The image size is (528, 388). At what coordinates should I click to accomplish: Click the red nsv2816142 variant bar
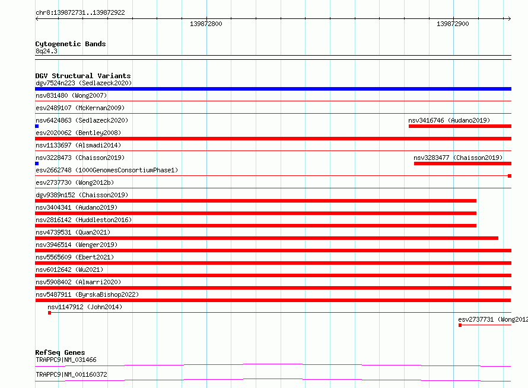click(256, 226)
